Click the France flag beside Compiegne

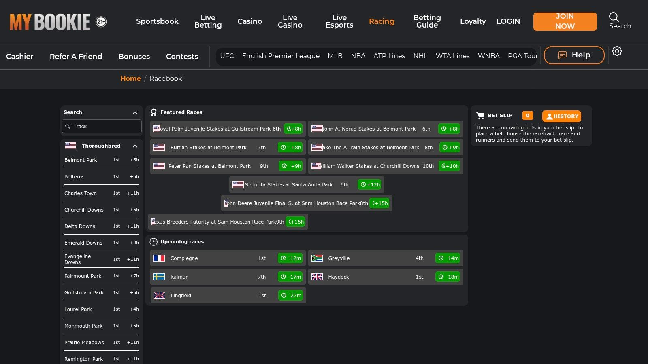click(159, 258)
